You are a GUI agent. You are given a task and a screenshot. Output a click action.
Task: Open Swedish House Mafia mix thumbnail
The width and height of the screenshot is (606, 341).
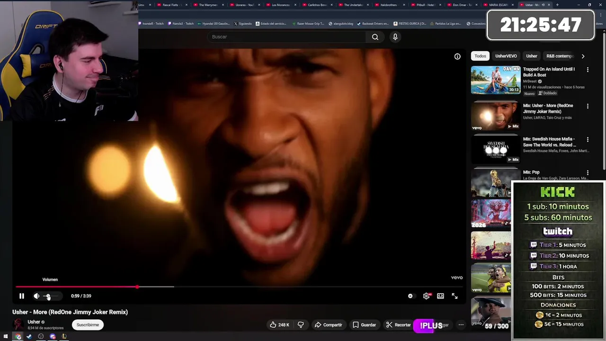[496, 149]
